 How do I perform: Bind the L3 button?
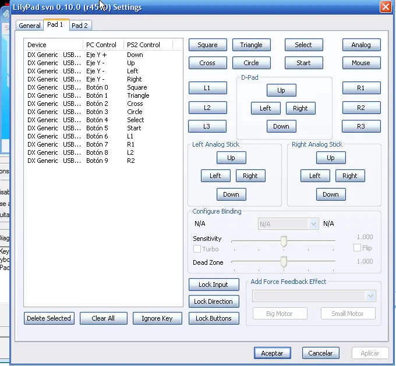coord(207,126)
